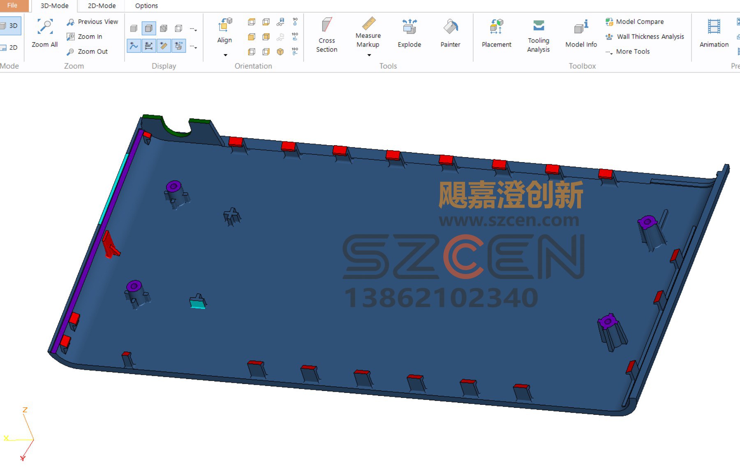Launch Tooling Analysis
The width and height of the screenshot is (740, 467).
coord(539,26)
